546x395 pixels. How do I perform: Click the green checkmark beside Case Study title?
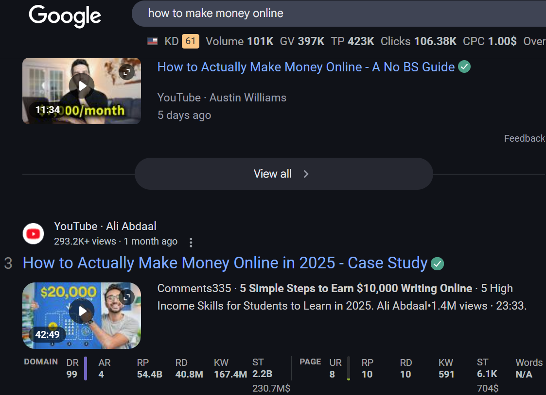pyautogui.click(x=438, y=263)
